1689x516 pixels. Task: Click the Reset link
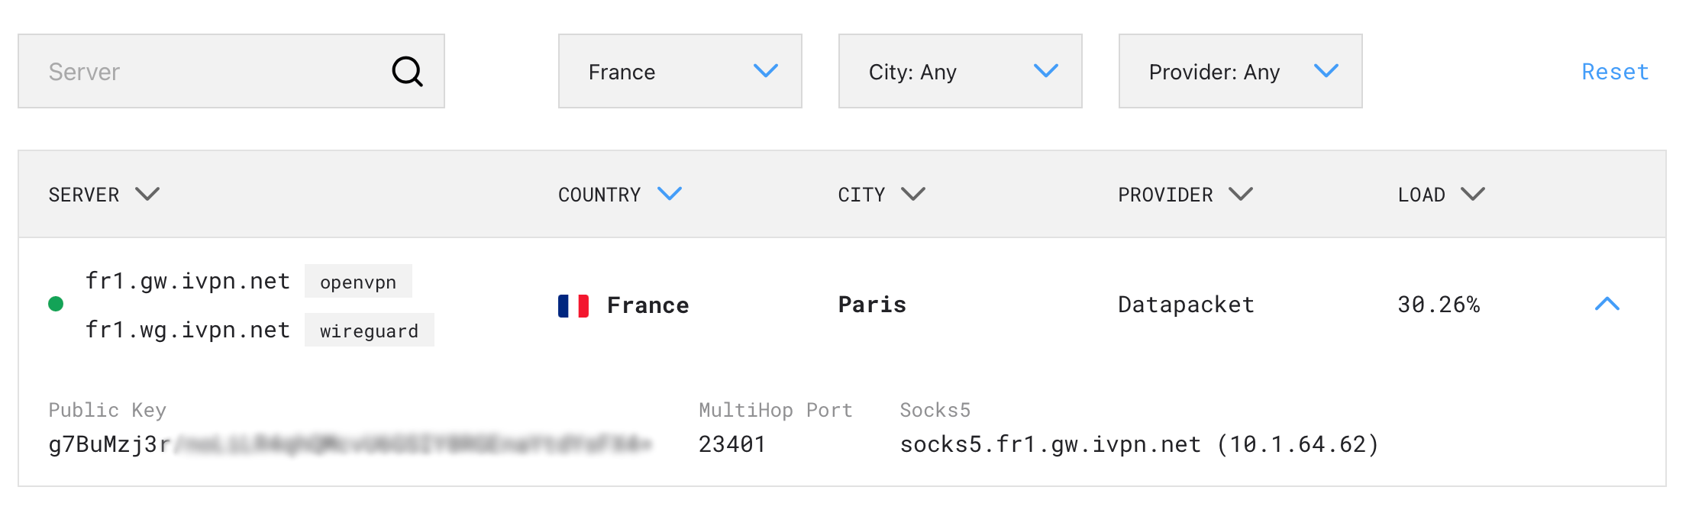[1614, 71]
